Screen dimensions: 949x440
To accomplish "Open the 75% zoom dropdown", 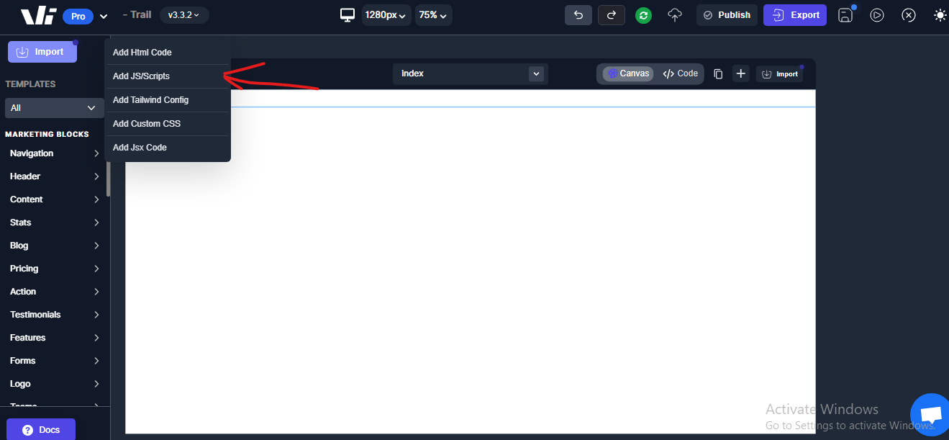I will click(433, 15).
